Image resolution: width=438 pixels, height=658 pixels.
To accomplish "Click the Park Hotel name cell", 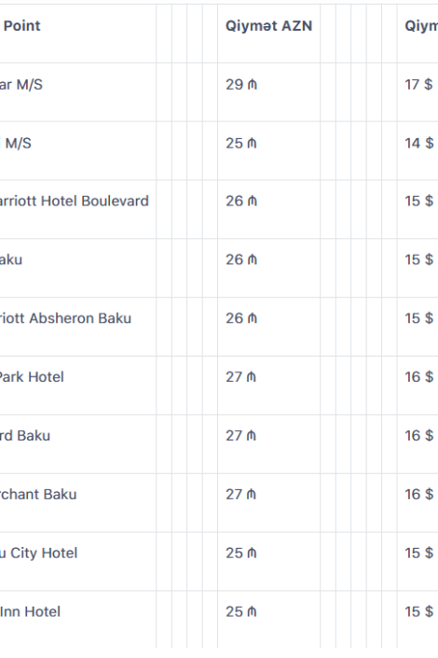I will click(32, 377).
